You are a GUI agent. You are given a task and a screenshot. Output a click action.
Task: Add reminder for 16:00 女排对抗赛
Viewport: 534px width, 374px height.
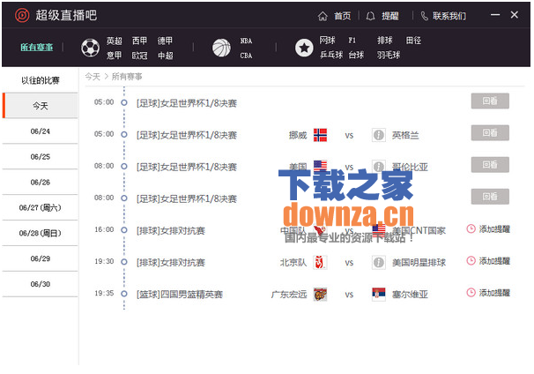click(488, 229)
